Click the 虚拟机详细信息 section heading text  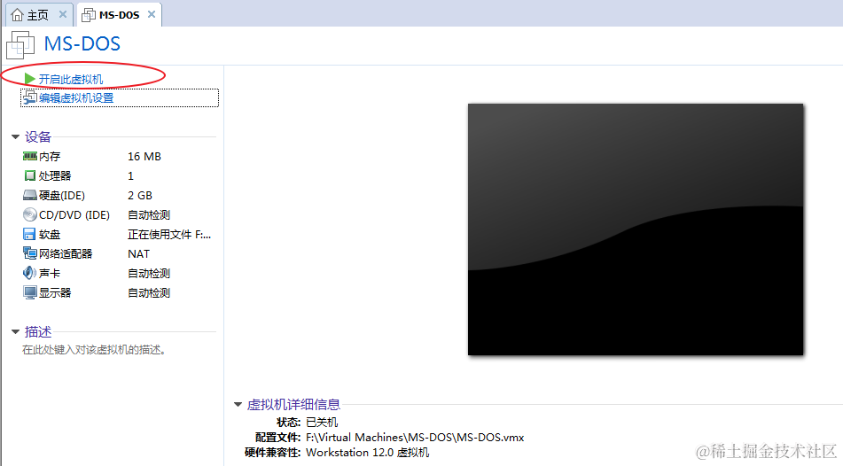point(293,405)
